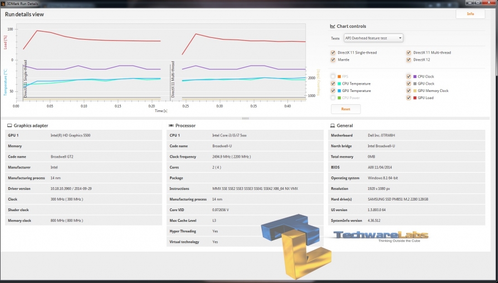Click the '800 MHz ( 800 MHz )' memory clock value
Image resolution: width=498 pixels, height=283 pixels.
pyautogui.click(x=67, y=221)
